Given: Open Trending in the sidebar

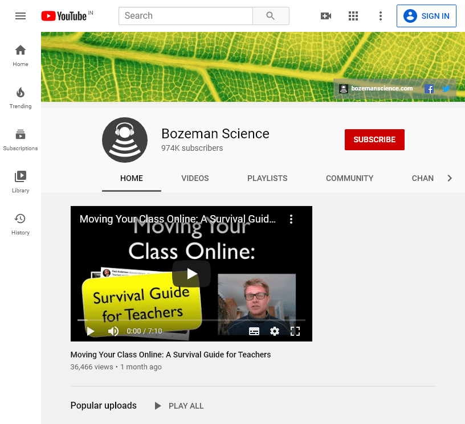Looking at the screenshot, I should click(x=21, y=98).
